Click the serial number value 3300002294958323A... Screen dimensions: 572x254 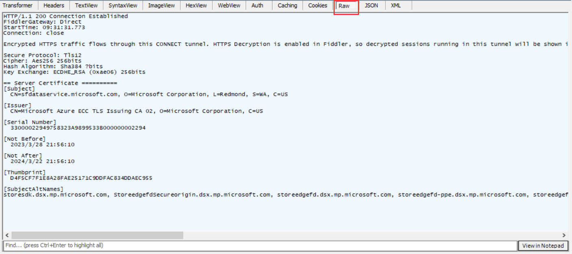[78, 128]
